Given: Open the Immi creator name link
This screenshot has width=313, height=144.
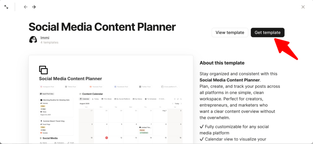Looking at the screenshot, I should click(45, 38).
